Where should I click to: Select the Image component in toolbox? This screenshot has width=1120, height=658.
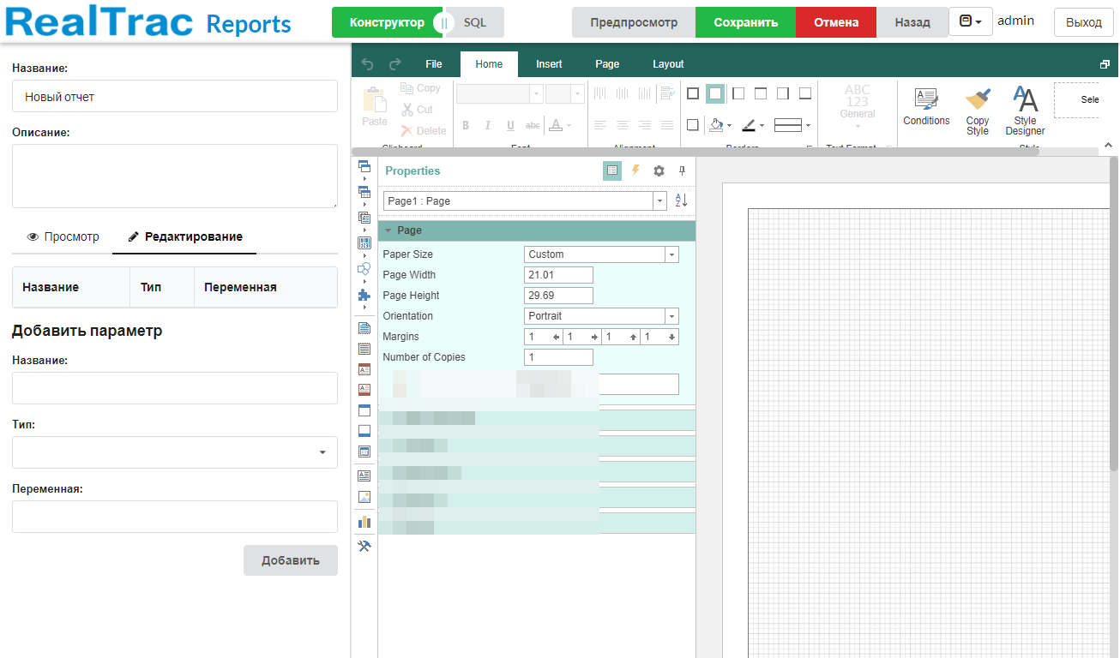pos(364,497)
